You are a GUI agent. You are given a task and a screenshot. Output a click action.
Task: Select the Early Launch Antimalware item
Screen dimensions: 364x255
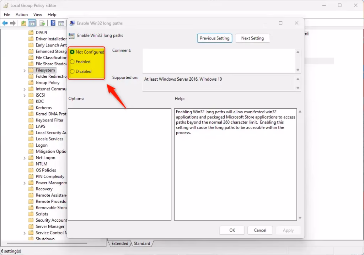click(51, 45)
